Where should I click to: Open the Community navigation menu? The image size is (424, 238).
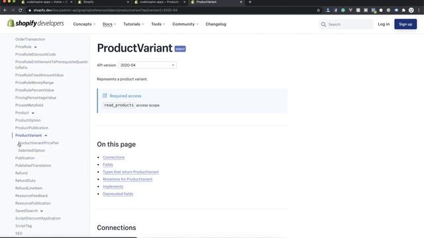coord(185,24)
